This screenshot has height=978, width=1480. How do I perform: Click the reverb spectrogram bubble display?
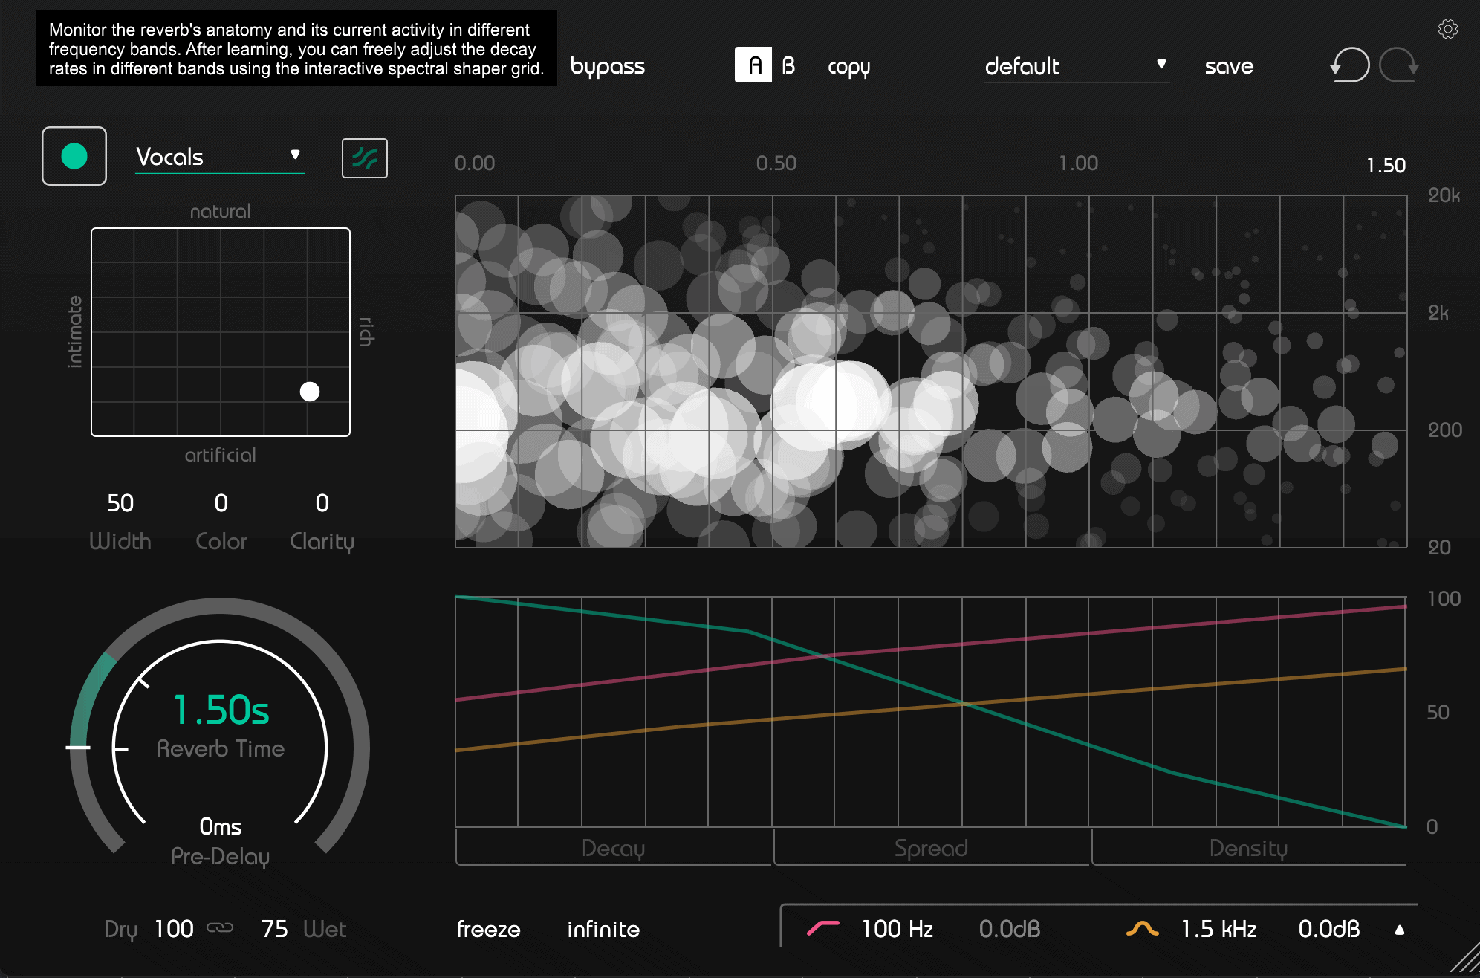coord(931,372)
